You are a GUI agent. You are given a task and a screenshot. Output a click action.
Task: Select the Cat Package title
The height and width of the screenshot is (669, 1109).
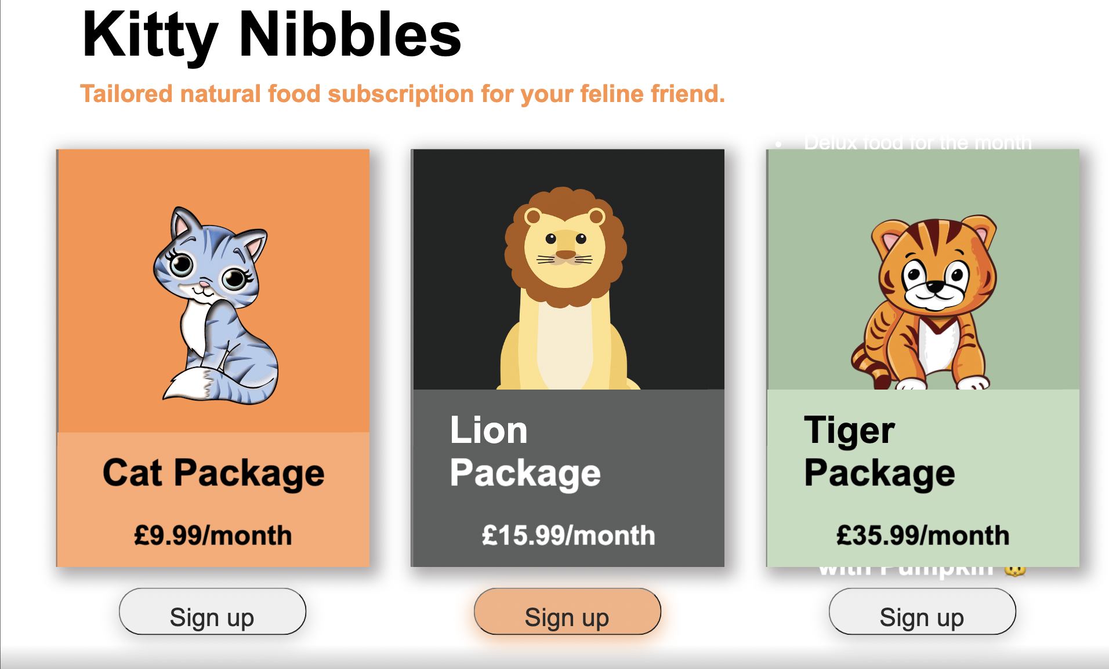pos(213,473)
